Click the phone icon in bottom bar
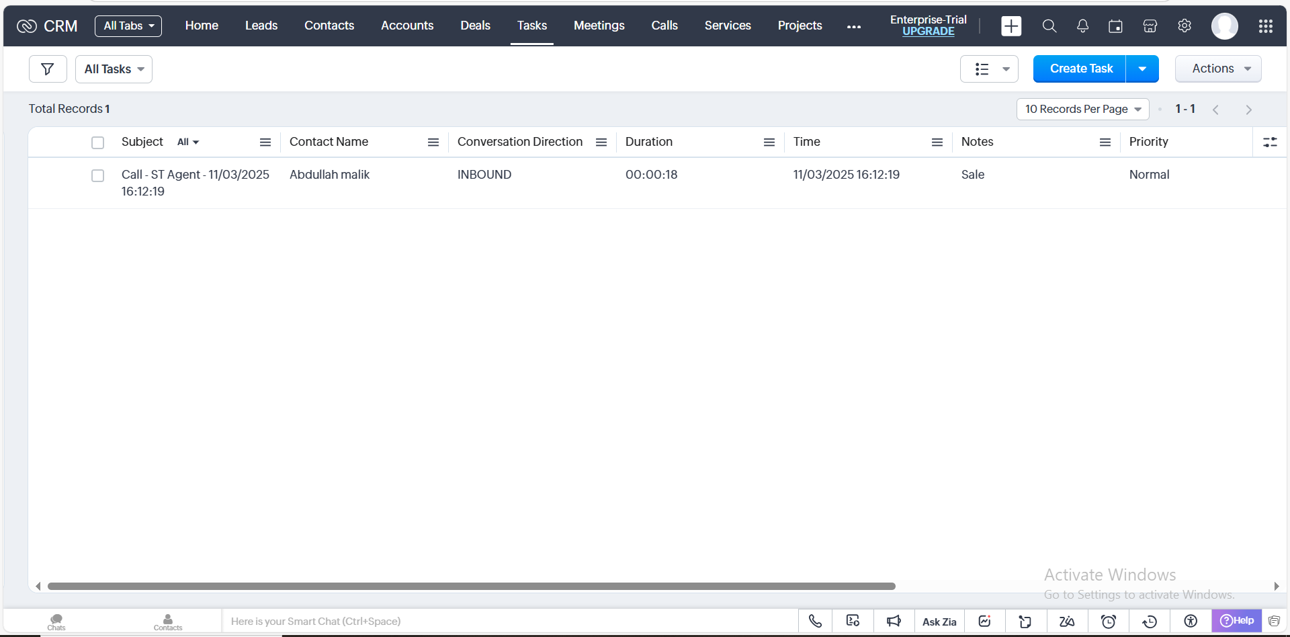The image size is (1290, 637). (x=815, y=621)
